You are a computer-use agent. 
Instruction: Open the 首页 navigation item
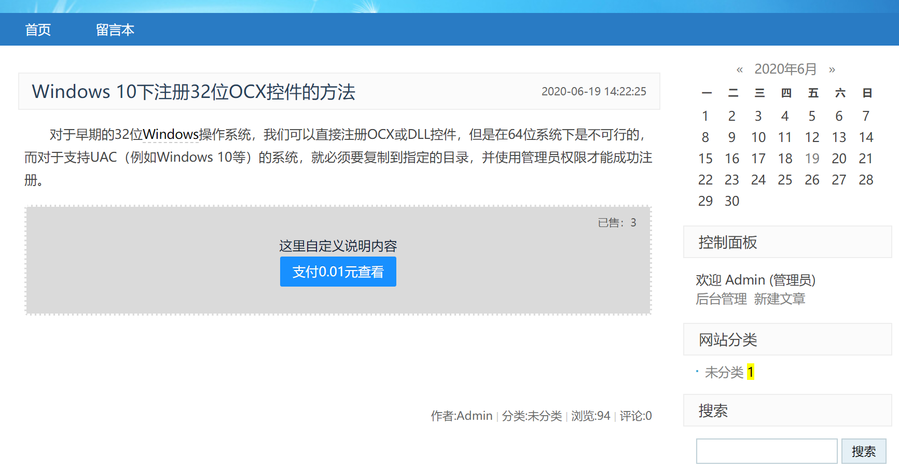38,30
